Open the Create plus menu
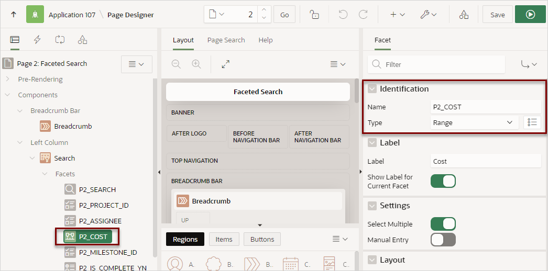This screenshot has height=271, width=548. click(397, 15)
